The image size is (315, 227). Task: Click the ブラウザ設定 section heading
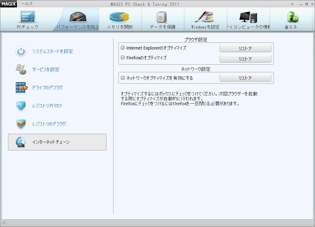pos(196,40)
